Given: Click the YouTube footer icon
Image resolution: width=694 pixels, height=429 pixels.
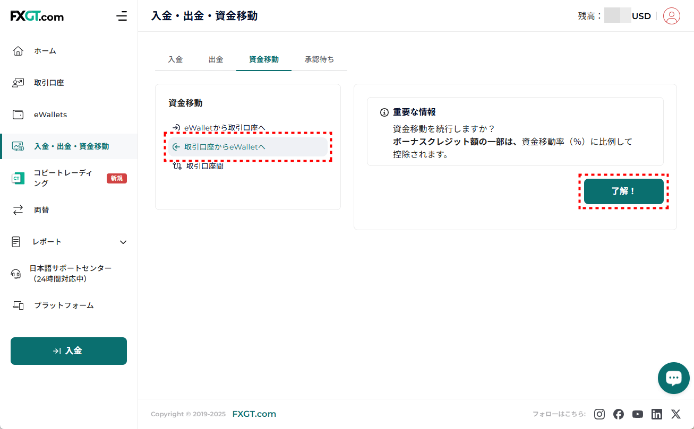Looking at the screenshot, I should coord(638,414).
